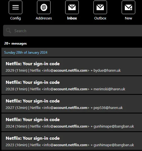Open Netflix email sent to merimski@haren.uk
The width and height of the screenshot is (142, 151).
click(72, 85)
